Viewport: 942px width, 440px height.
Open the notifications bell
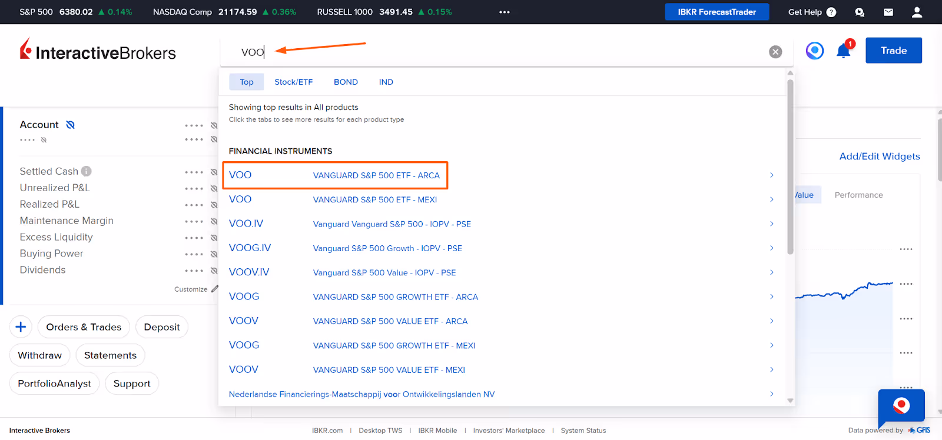tap(844, 51)
